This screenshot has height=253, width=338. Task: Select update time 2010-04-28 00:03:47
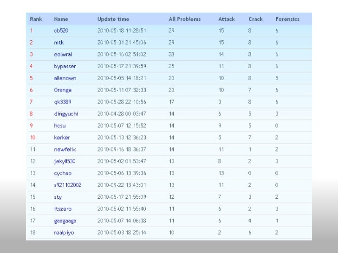click(122, 114)
